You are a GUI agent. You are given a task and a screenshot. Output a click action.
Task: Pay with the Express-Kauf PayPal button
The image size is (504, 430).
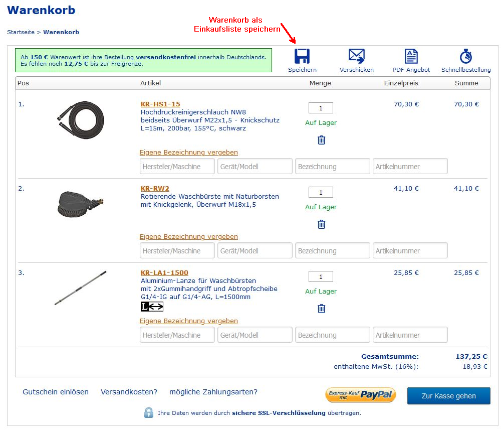click(x=361, y=395)
